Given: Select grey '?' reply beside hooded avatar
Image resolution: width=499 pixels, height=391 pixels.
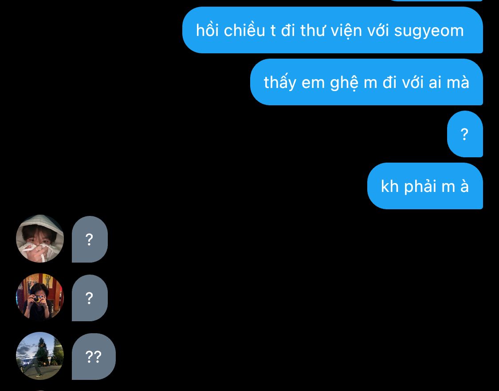Looking at the screenshot, I should (x=90, y=239).
